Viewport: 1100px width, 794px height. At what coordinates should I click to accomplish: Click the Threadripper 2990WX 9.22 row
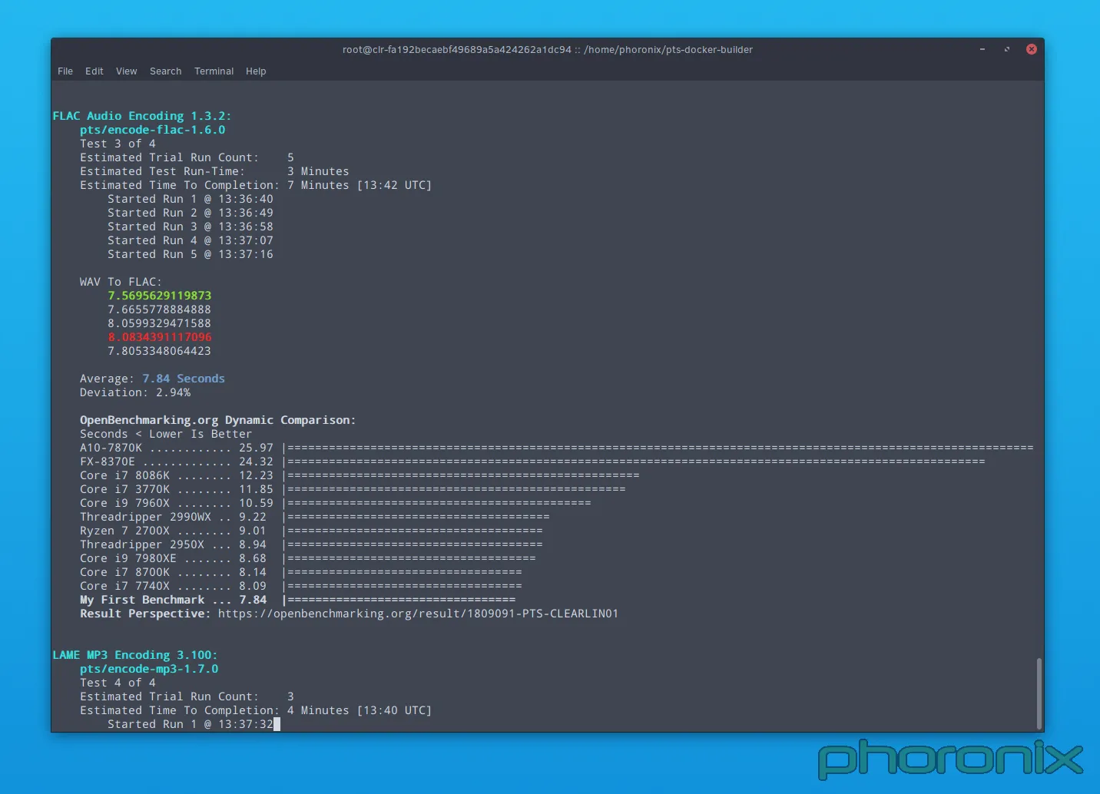click(315, 517)
